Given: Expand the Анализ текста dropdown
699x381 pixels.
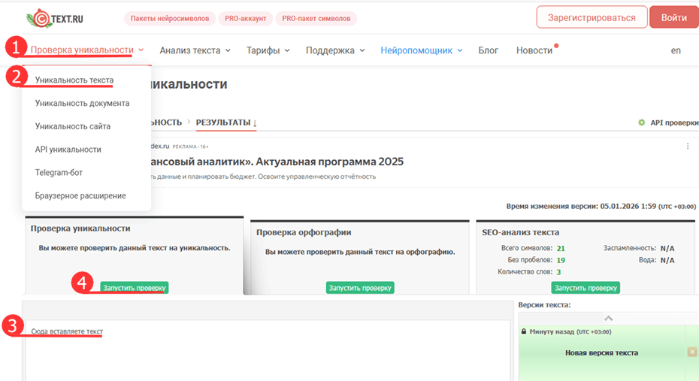Looking at the screenshot, I should click(195, 50).
